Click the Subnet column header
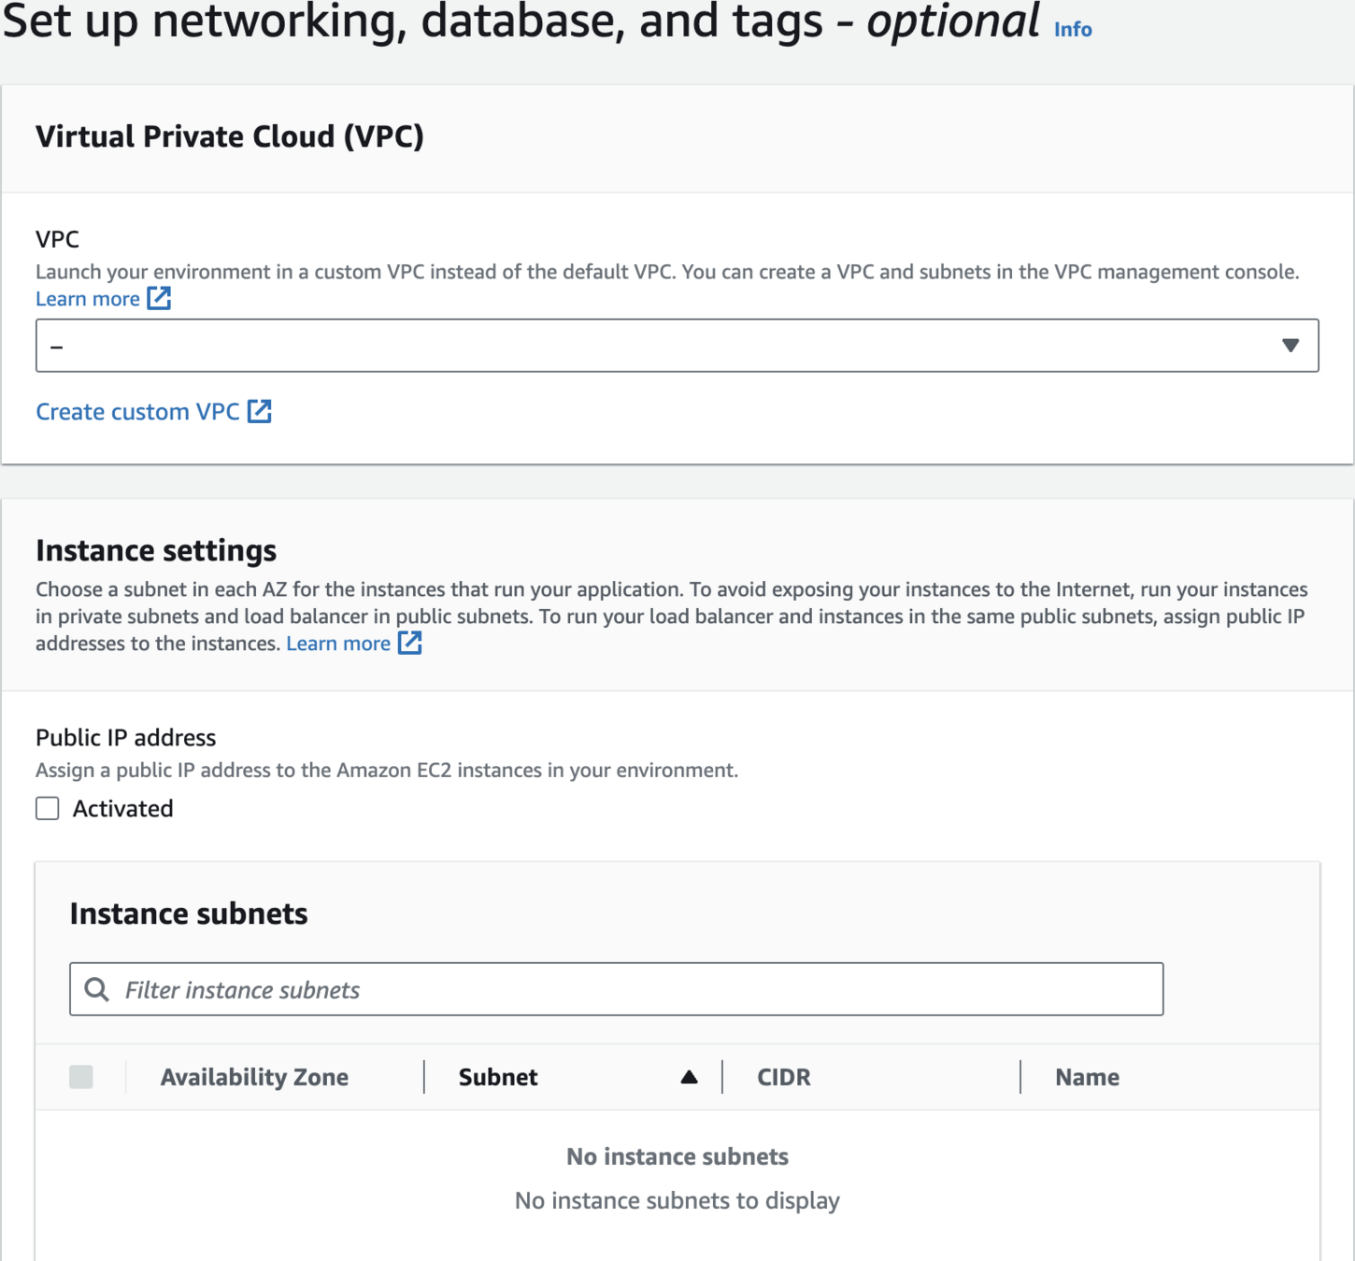Image resolution: width=1355 pixels, height=1261 pixels. [498, 1077]
